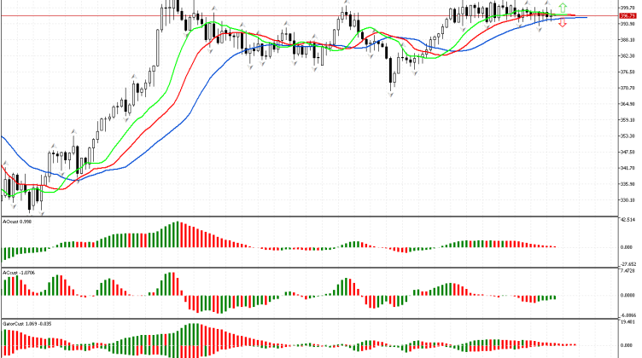Viewport: 642px width, 358px height.
Task: Click the 19.401 GatorCust scale value
Action: click(x=628, y=323)
